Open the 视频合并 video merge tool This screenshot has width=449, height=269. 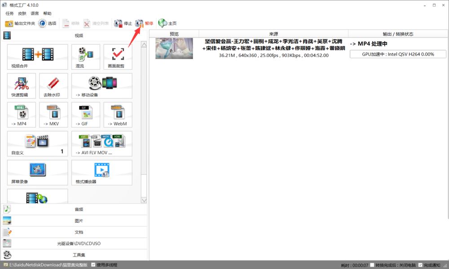tap(38, 57)
